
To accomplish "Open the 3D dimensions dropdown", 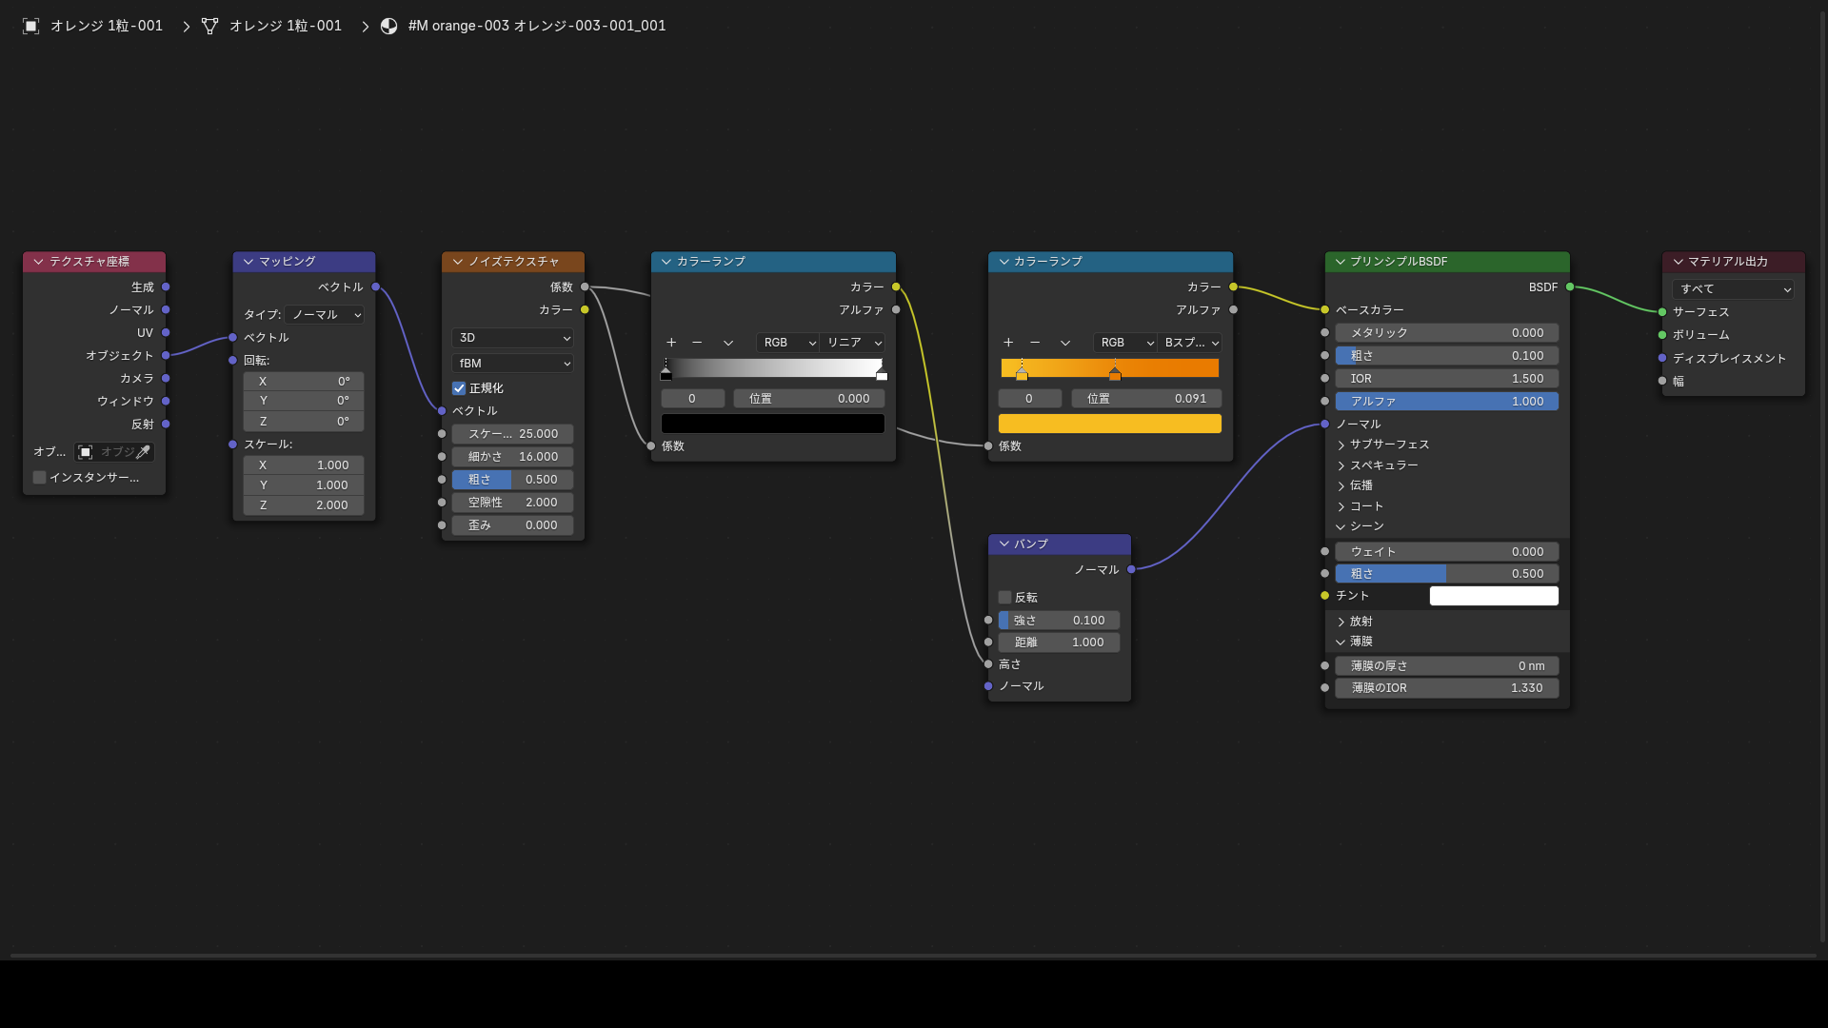I will (x=512, y=338).
